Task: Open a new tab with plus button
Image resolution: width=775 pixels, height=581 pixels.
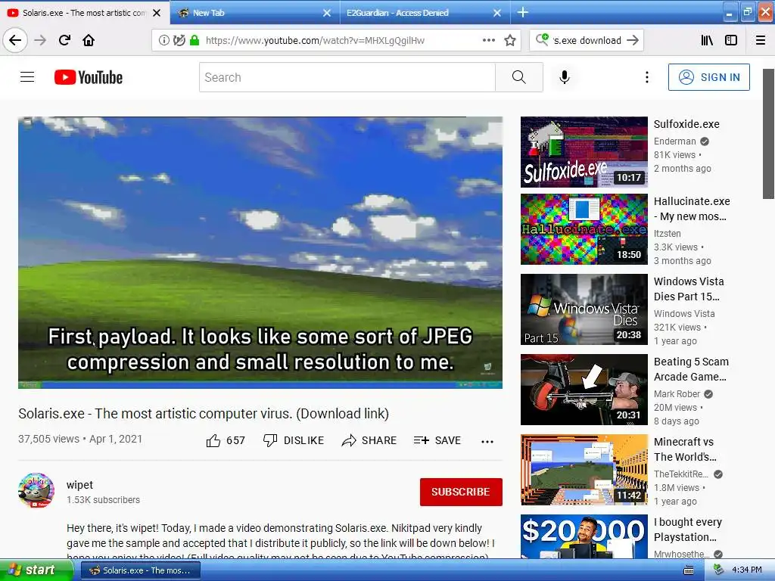Action: (522, 12)
